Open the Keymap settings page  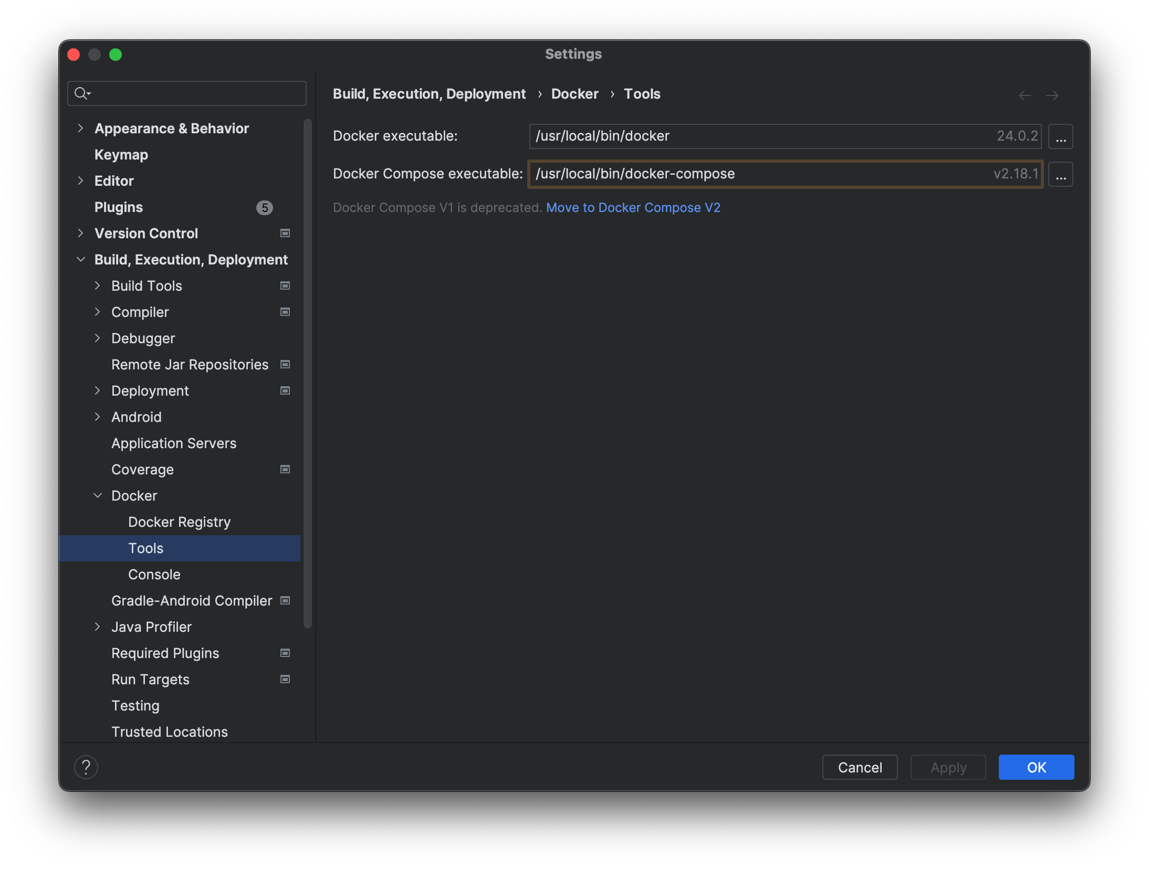coord(121,155)
